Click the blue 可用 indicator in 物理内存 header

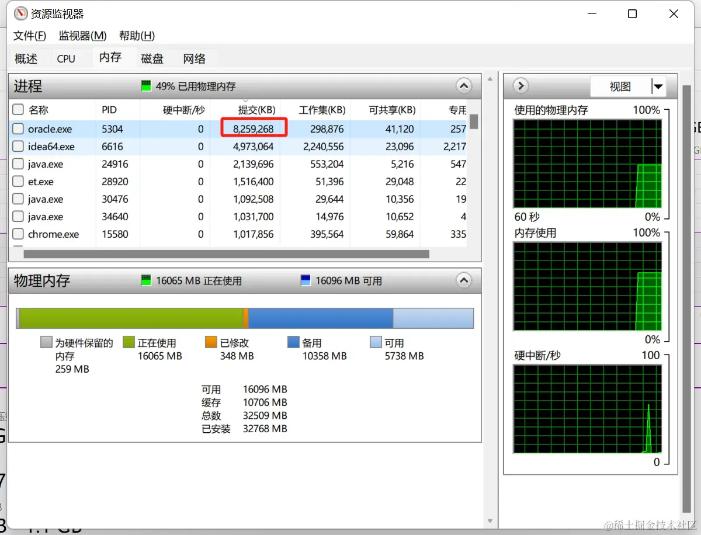tap(306, 280)
